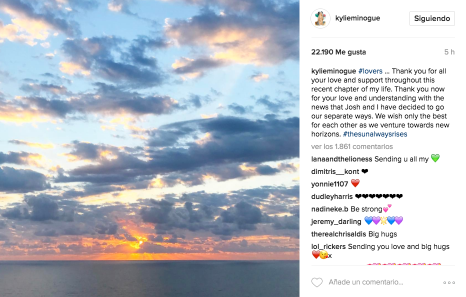This screenshot has width=466, height=297.
Task: Open the #thesunalwaysrises hashtag
Action: pyautogui.click(x=375, y=134)
